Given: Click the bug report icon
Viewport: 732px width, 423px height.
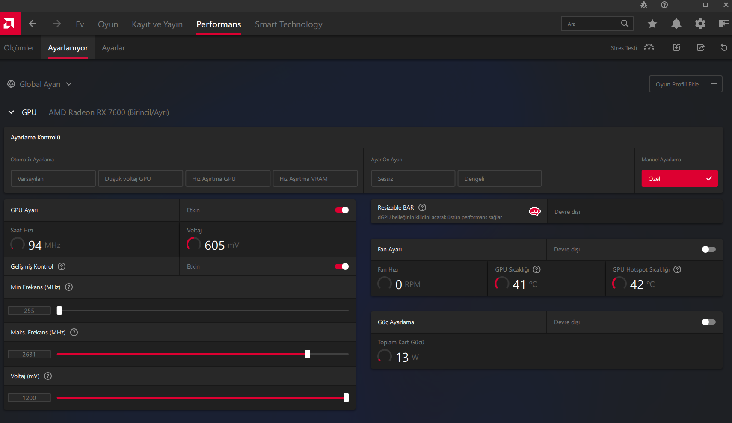Looking at the screenshot, I should pos(644,5).
